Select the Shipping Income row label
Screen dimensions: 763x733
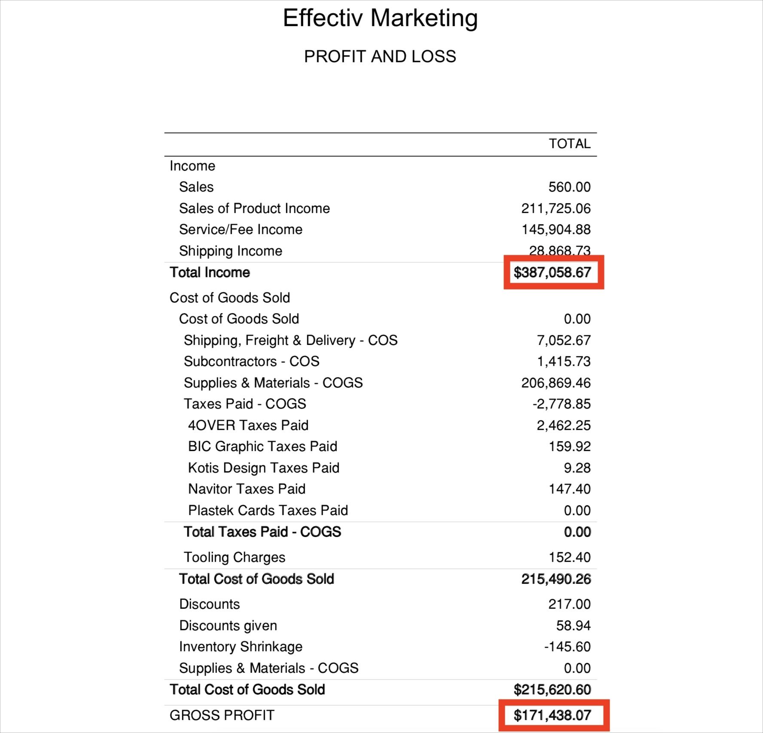[230, 251]
